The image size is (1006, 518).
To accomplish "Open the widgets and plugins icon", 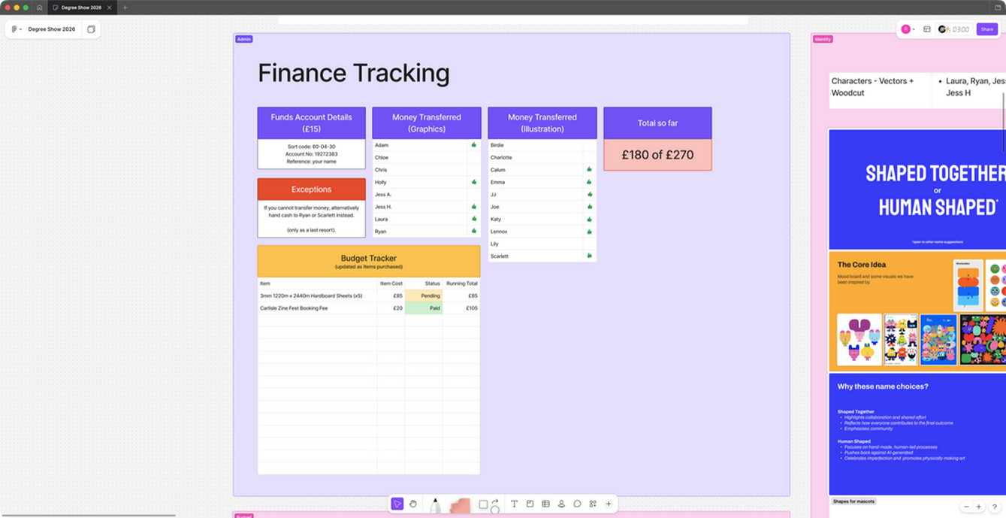I will click(x=593, y=504).
